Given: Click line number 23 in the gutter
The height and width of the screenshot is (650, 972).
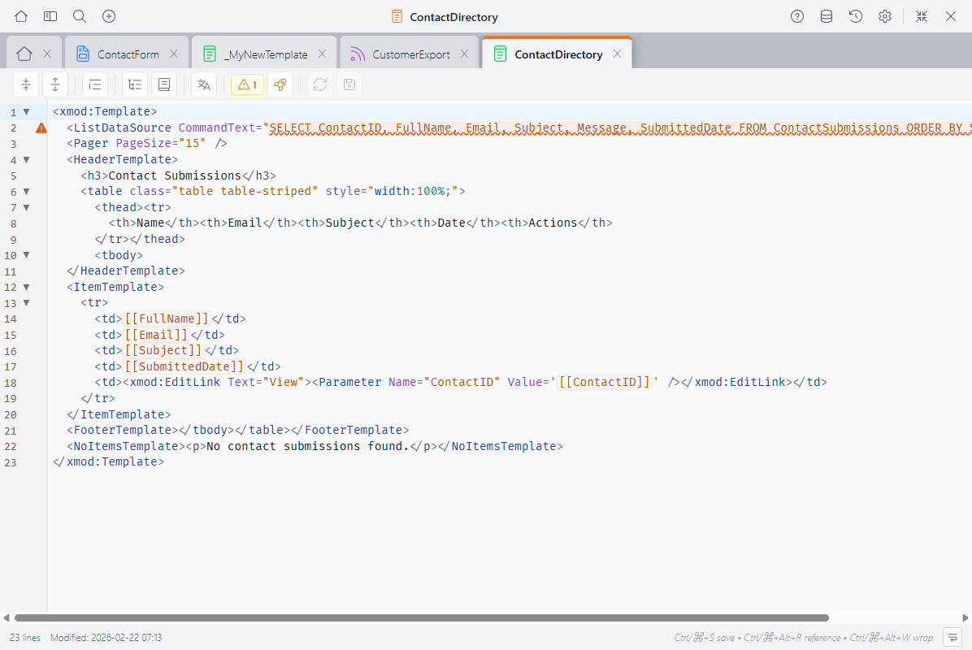Looking at the screenshot, I should tap(11, 462).
